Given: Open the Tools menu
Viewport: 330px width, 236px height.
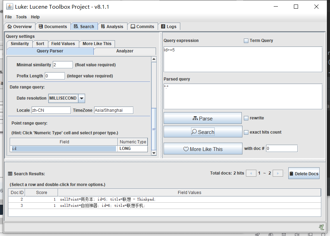Looking at the screenshot, I should click(x=21, y=17).
